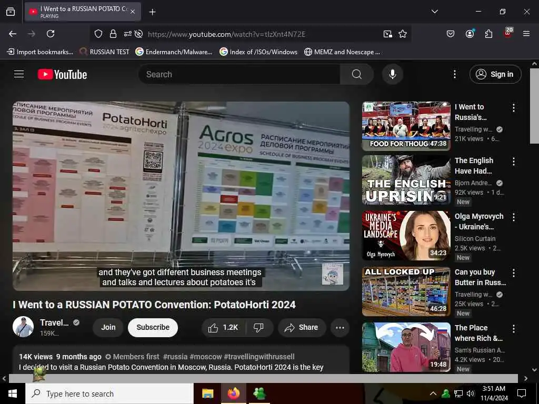Close the YouTube potato convention tab
This screenshot has width=539, height=404.
[133, 12]
